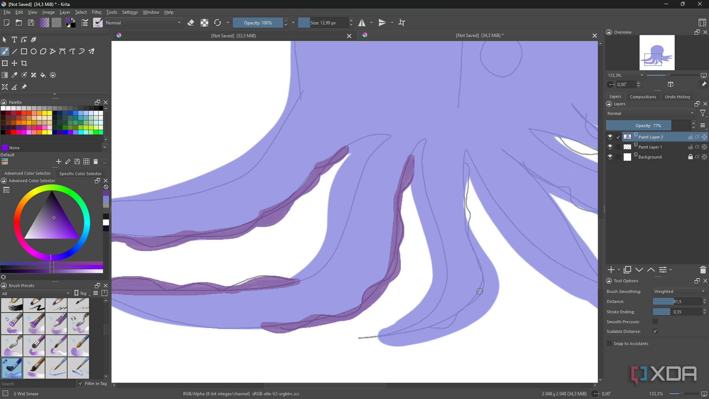The image size is (709, 399).
Task: Click the Tag button in Brush Presets
Action: [82, 293]
